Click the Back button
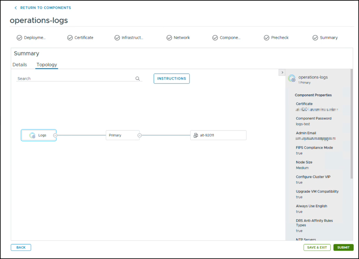This screenshot has width=359, height=259. pos(21,247)
